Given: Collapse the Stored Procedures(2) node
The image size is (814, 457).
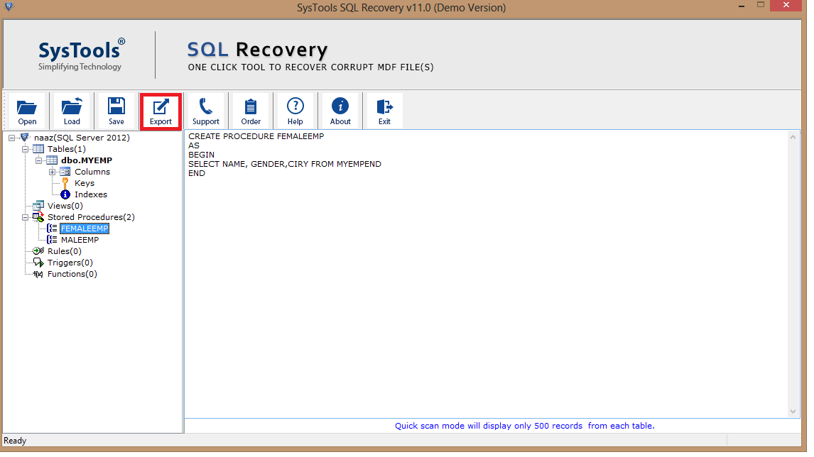Looking at the screenshot, I should [25, 217].
